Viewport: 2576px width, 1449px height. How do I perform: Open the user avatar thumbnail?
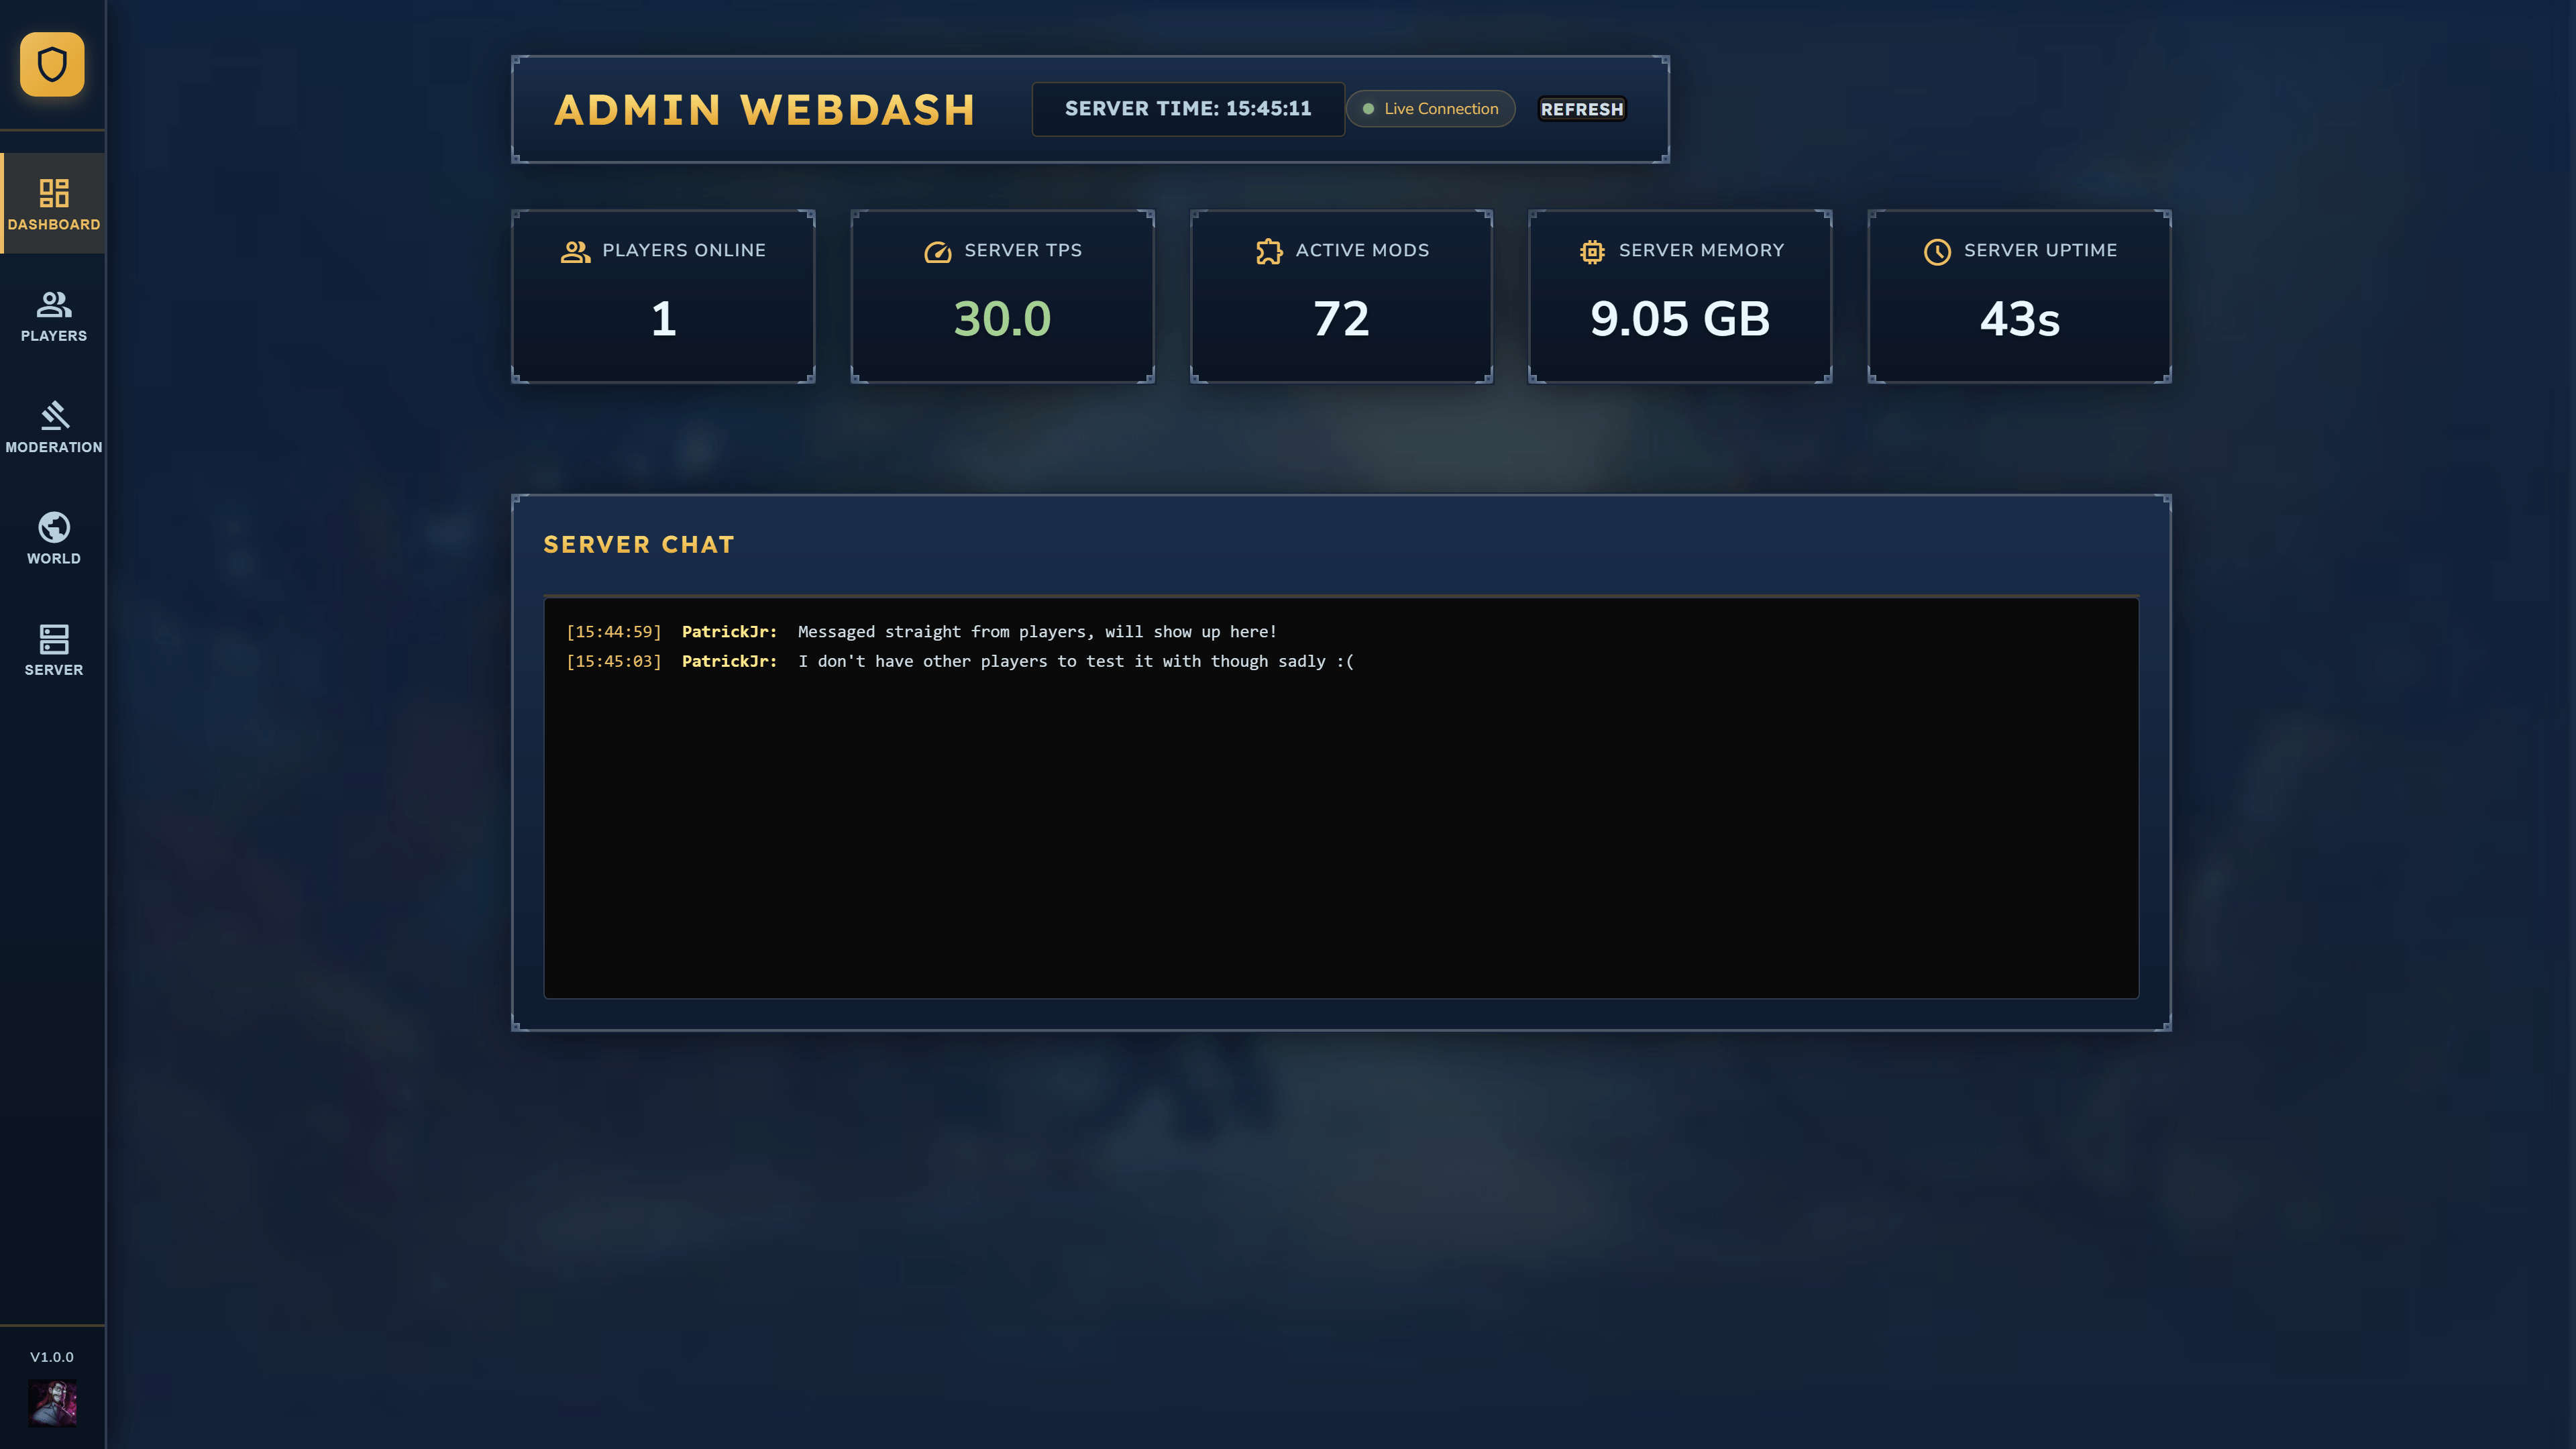click(x=52, y=1402)
